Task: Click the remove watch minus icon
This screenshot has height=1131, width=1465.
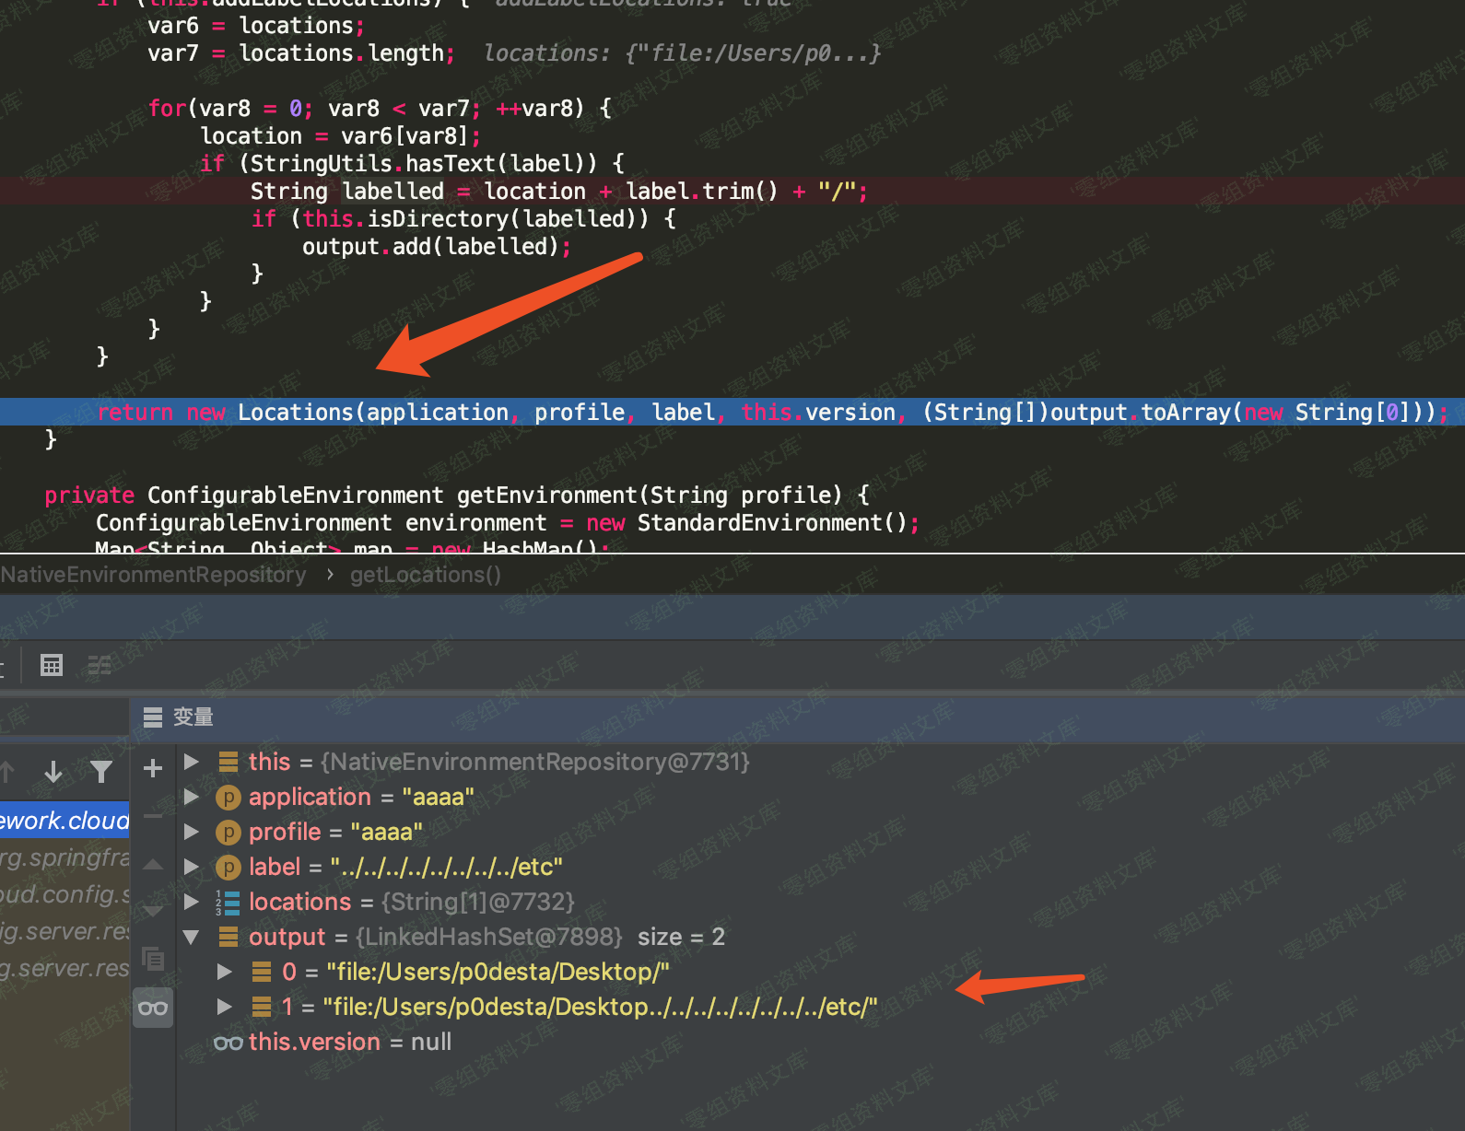Action: click(153, 816)
